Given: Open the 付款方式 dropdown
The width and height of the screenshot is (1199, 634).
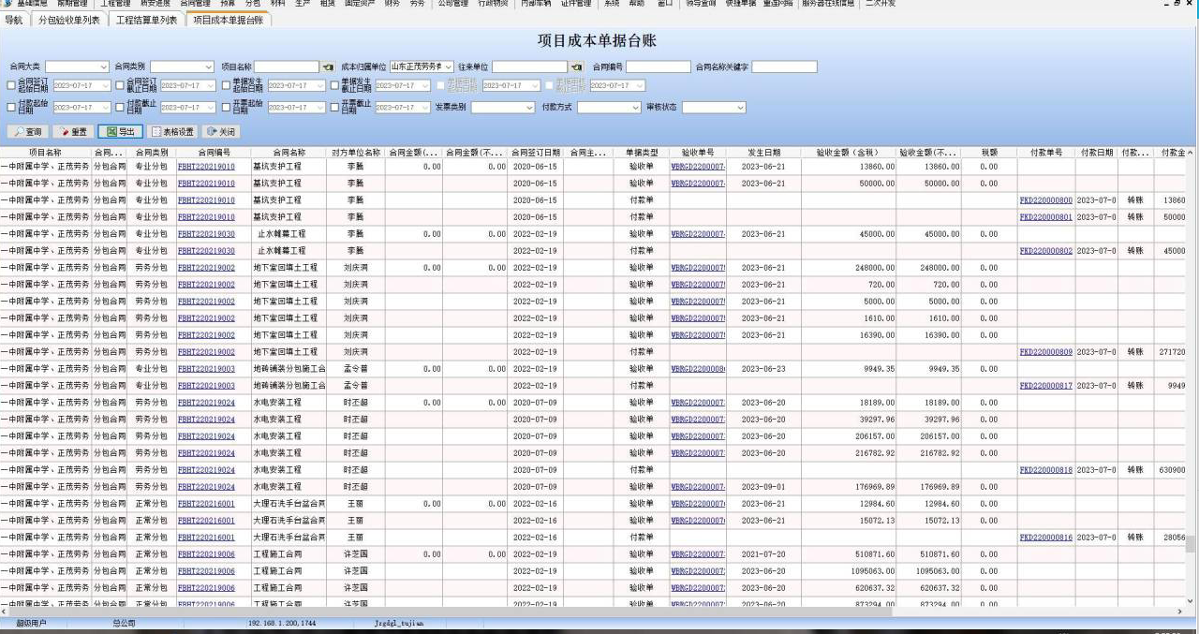Looking at the screenshot, I should click(635, 108).
